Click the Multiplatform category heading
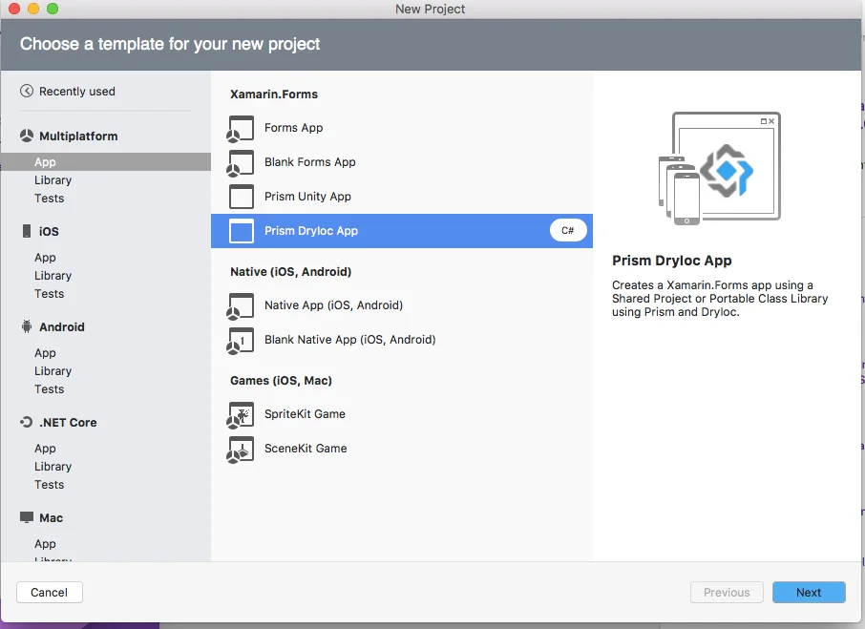865x629 pixels. point(78,136)
